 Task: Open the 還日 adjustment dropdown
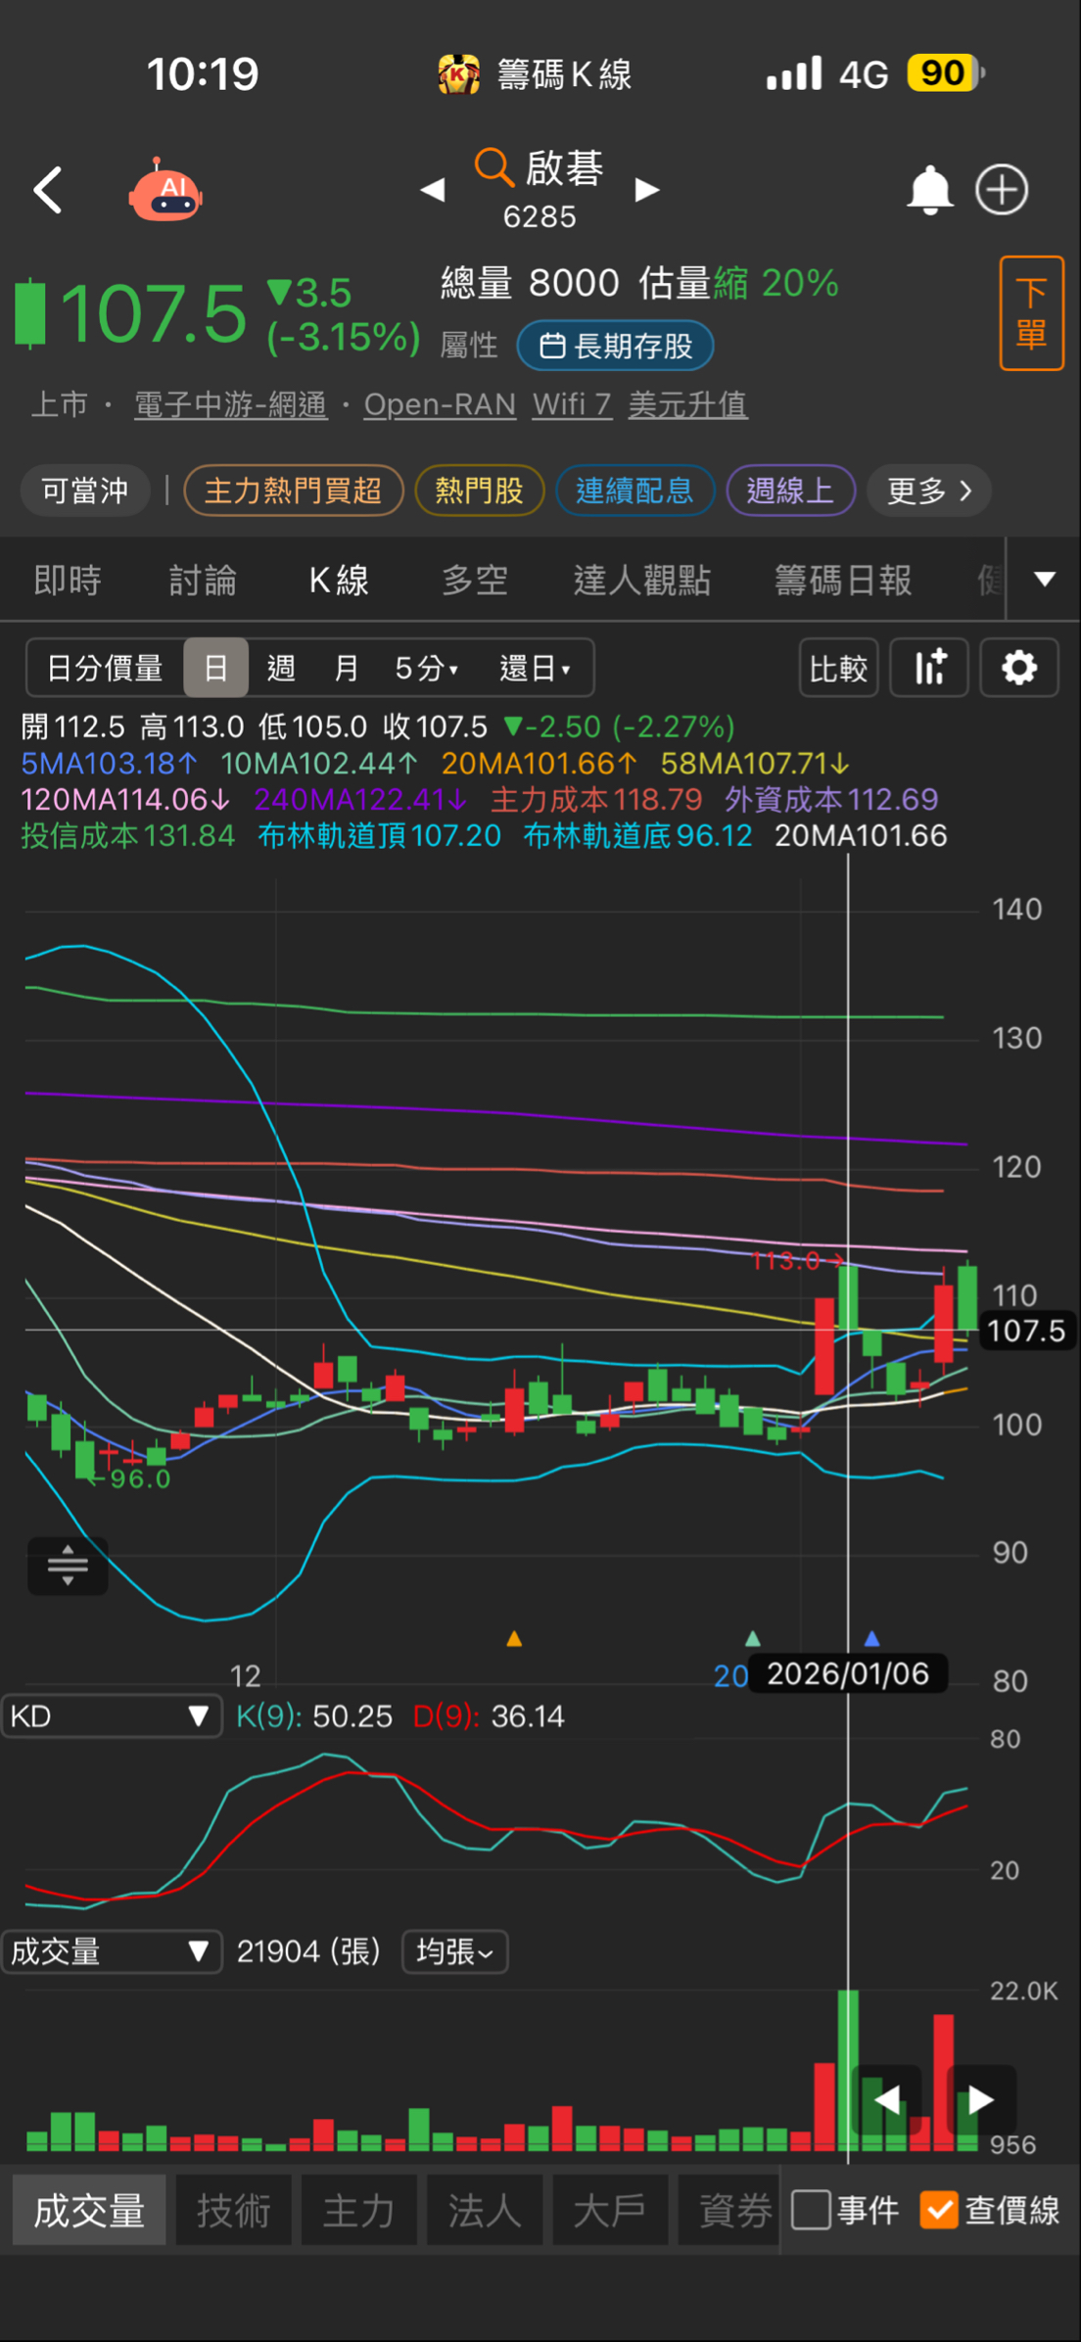536,669
